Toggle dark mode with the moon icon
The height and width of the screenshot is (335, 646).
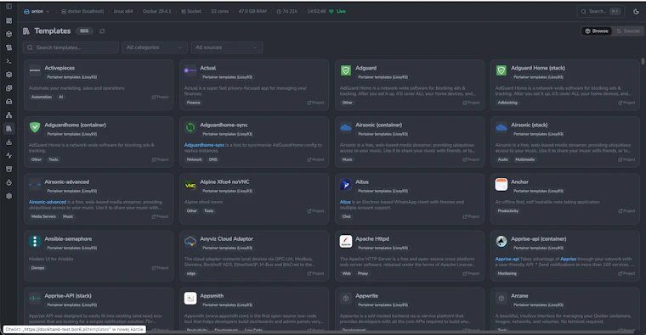[x=636, y=12]
